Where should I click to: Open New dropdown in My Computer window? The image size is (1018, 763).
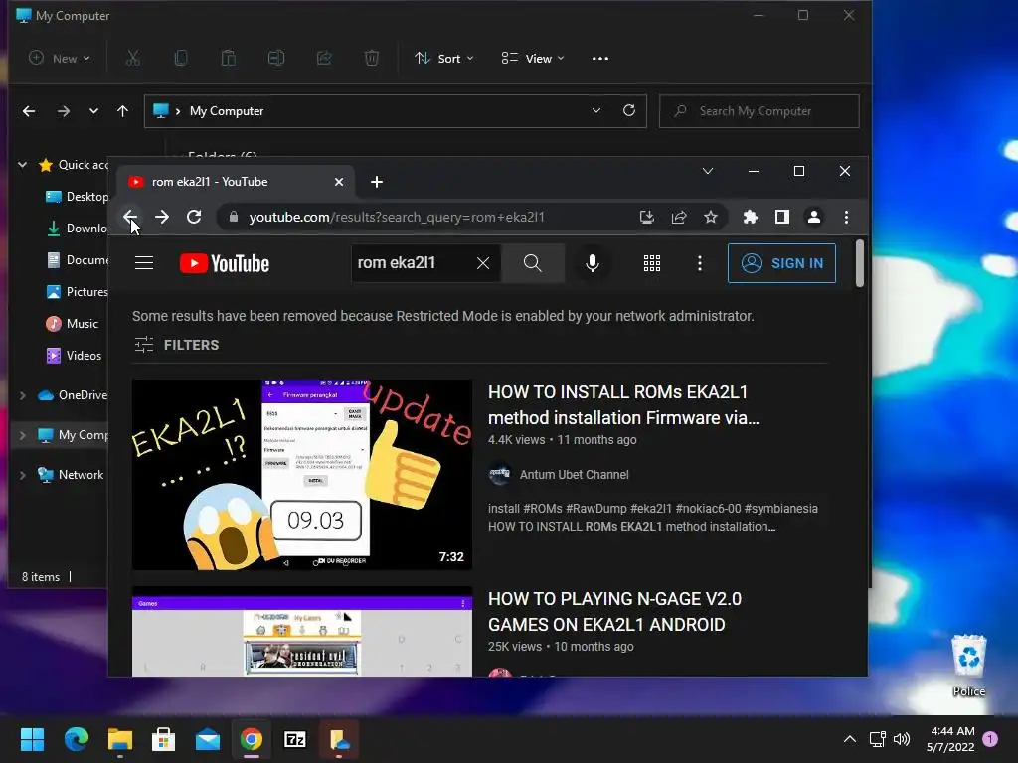pos(60,59)
